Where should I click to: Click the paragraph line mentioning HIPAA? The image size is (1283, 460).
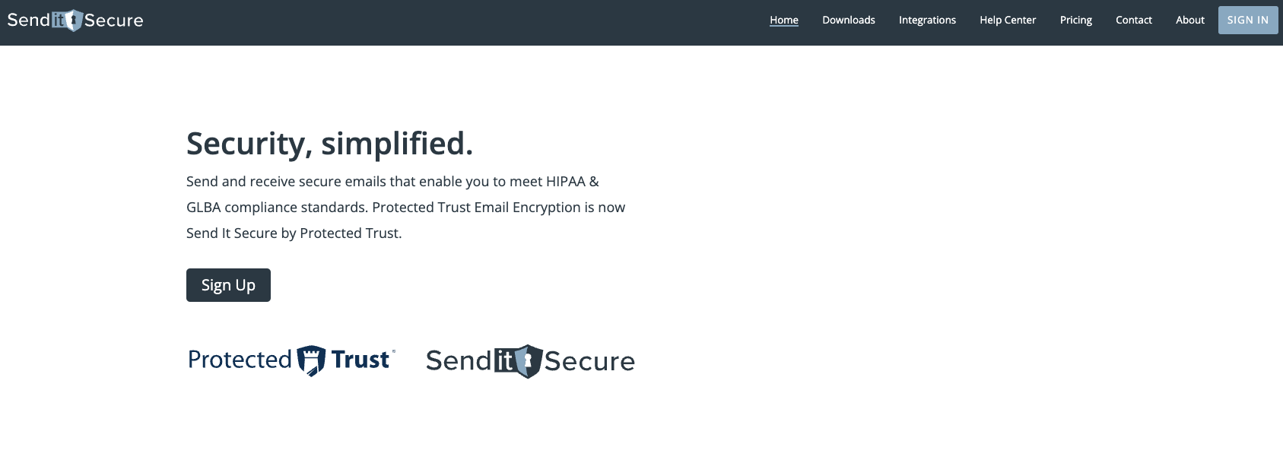392,182
